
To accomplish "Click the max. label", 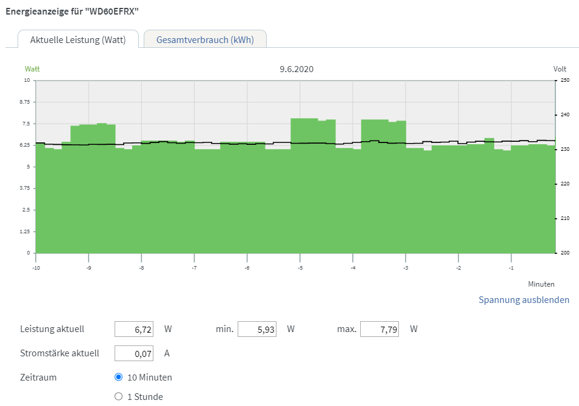I will 346,329.
